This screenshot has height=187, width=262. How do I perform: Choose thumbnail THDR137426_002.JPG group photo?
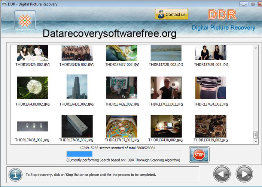coord(77,53)
